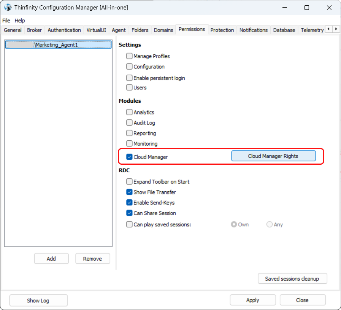Open the Agent tab
341x310 pixels.
click(119, 30)
